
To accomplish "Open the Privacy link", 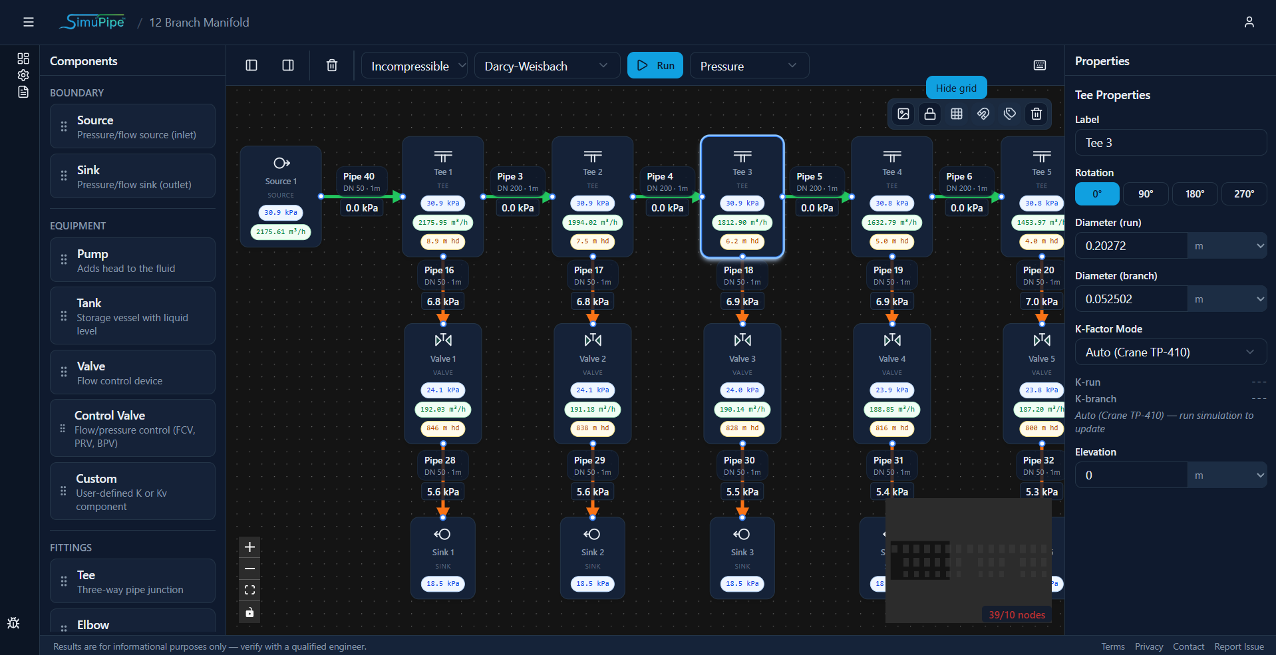I will 1149,646.
